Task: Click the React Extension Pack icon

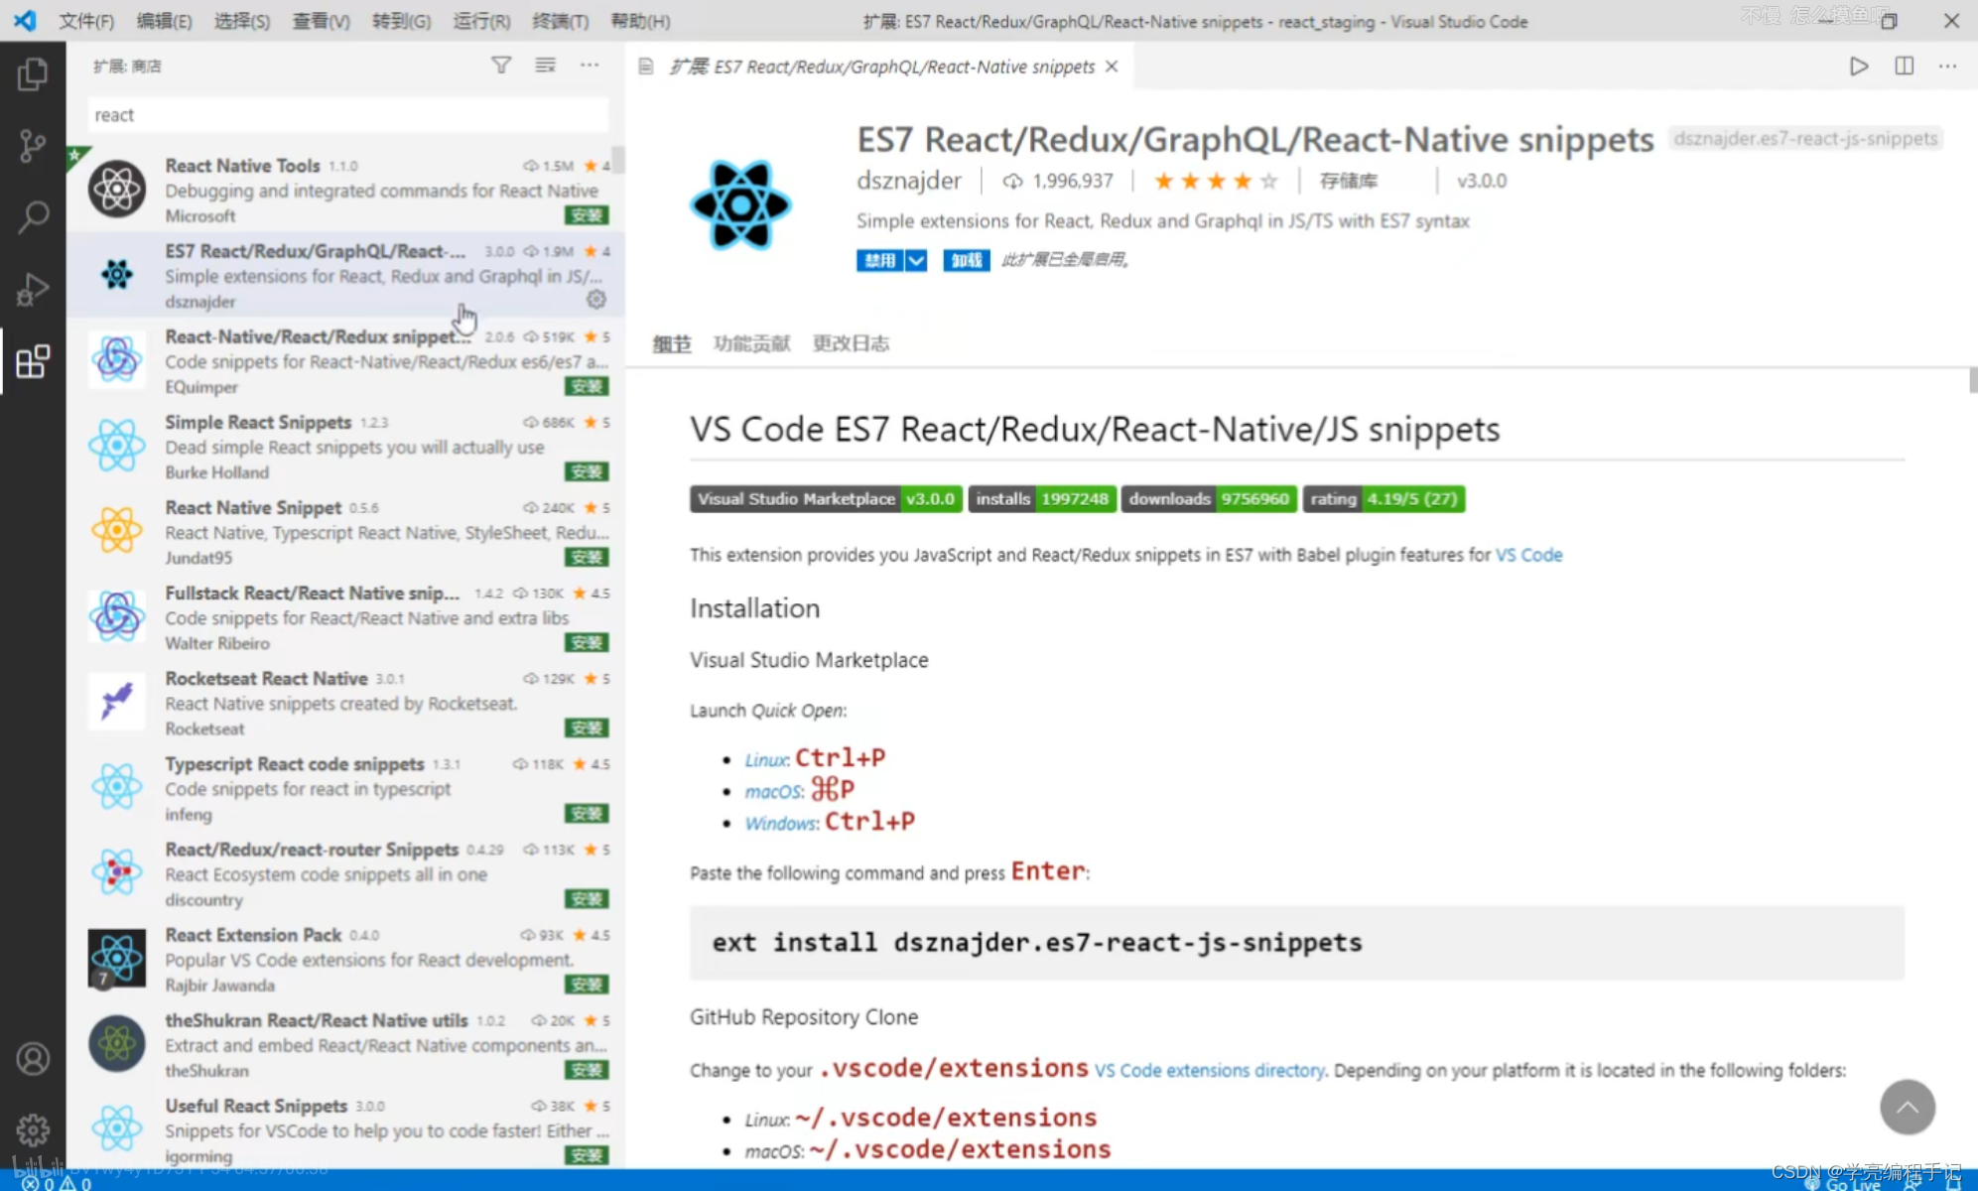Action: [x=117, y=958]
